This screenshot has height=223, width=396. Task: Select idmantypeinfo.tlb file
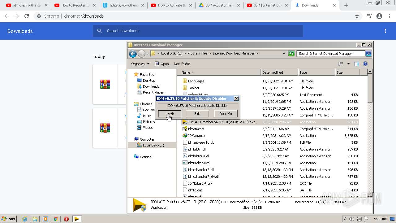[201, 142]
